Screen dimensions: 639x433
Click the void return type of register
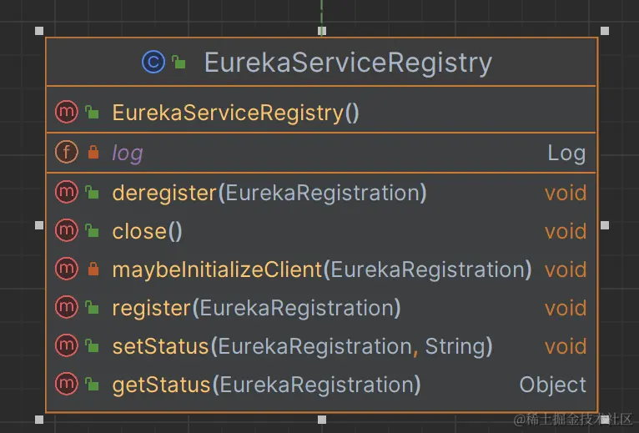pyautogui.click(x=566, y=308)
